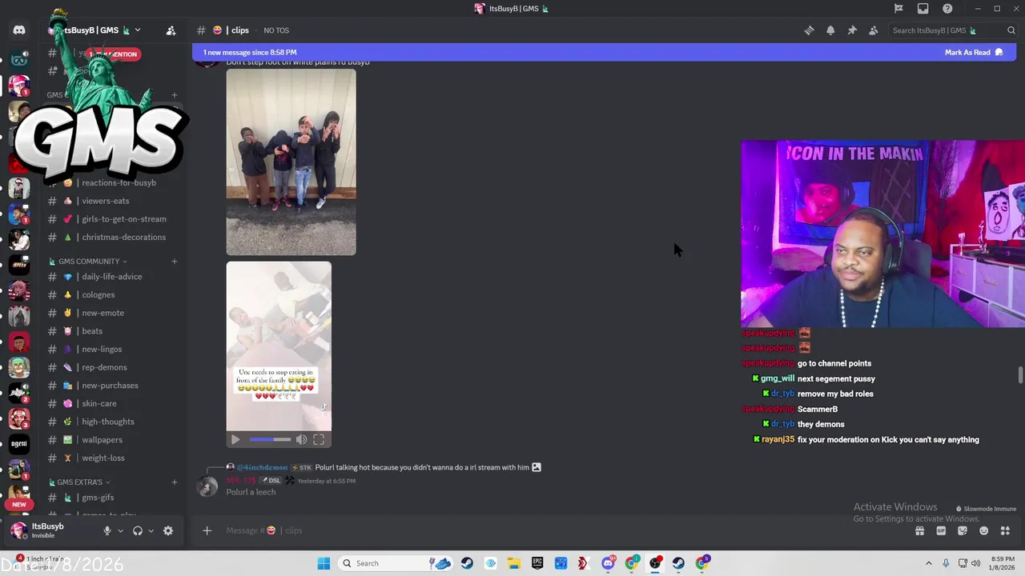
Task: Open the viewers-eats channel
Action: point(112,201)
